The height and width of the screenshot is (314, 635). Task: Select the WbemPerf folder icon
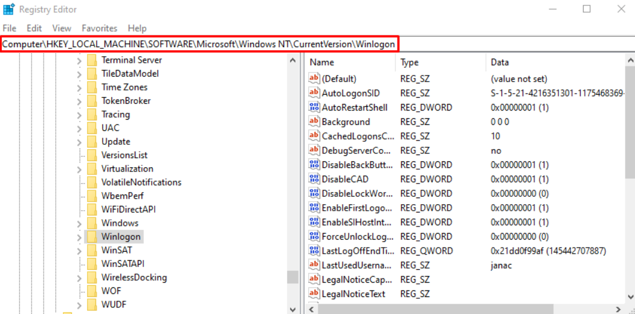tap(92, 196)
